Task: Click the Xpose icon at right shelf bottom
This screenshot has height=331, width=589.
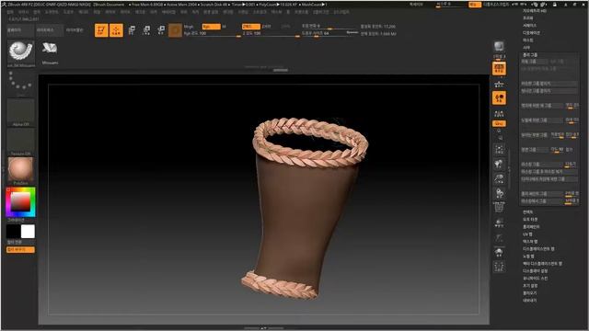Action: [499, 267]
